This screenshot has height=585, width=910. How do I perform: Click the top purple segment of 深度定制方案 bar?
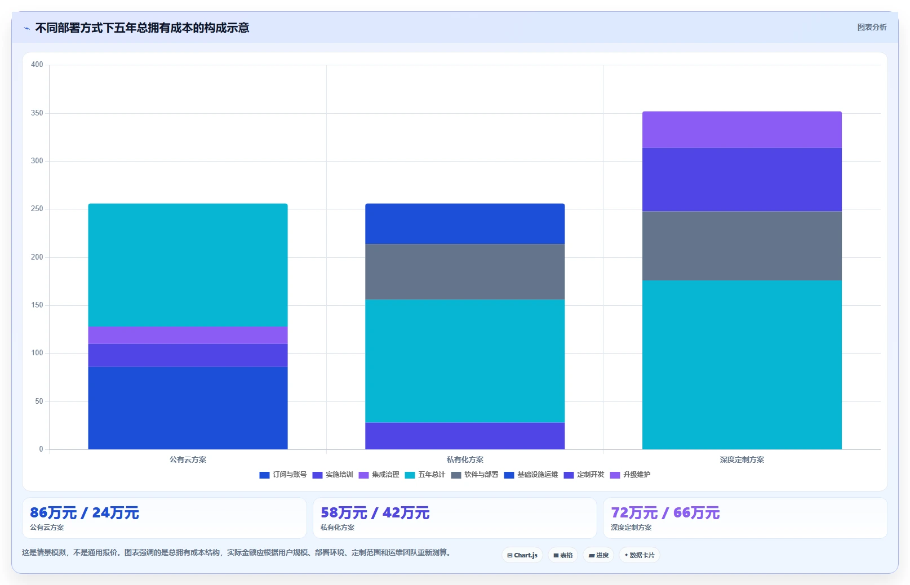pos(742,129)
